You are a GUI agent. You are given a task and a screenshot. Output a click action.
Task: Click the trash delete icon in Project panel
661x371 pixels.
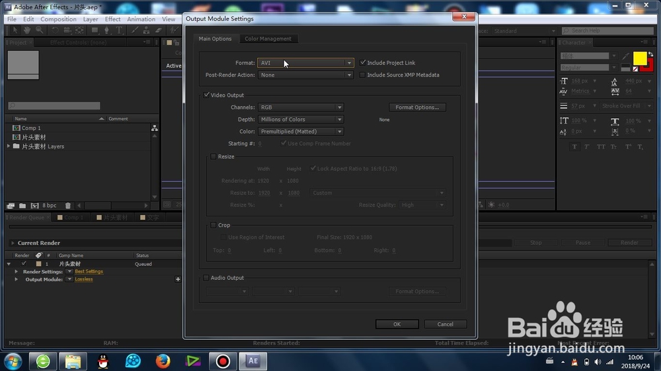click(68, 205)
